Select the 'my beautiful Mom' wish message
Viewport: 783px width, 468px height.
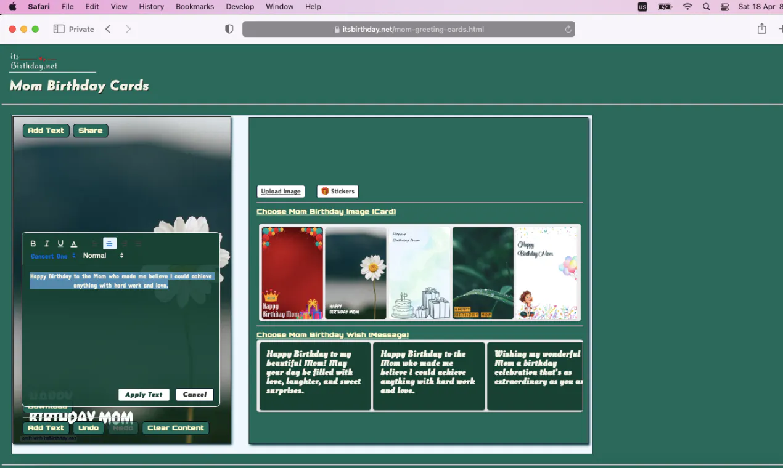pyautogui.click(x=314, y=376)
